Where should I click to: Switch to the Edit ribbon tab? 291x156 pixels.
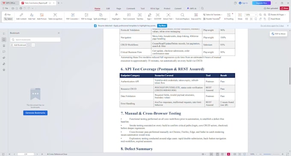(x=108, y=9)
